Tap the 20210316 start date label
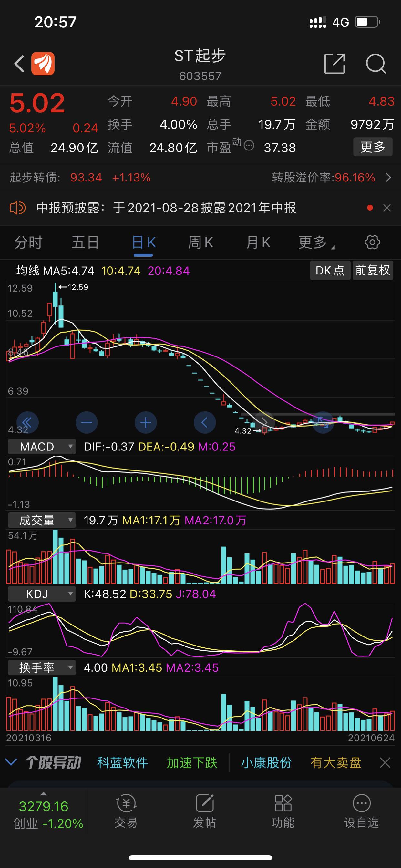This screenshot has width=401, height=868. tap(29, 738)
